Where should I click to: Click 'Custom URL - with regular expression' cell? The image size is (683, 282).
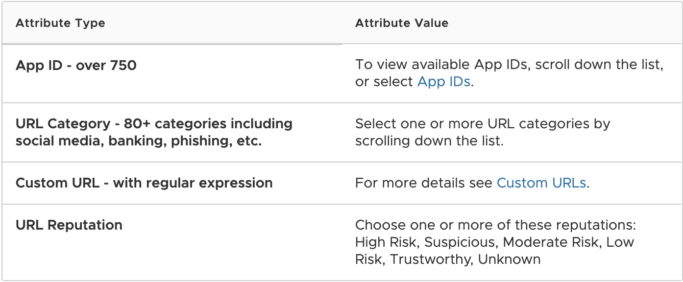pos(144,183)
